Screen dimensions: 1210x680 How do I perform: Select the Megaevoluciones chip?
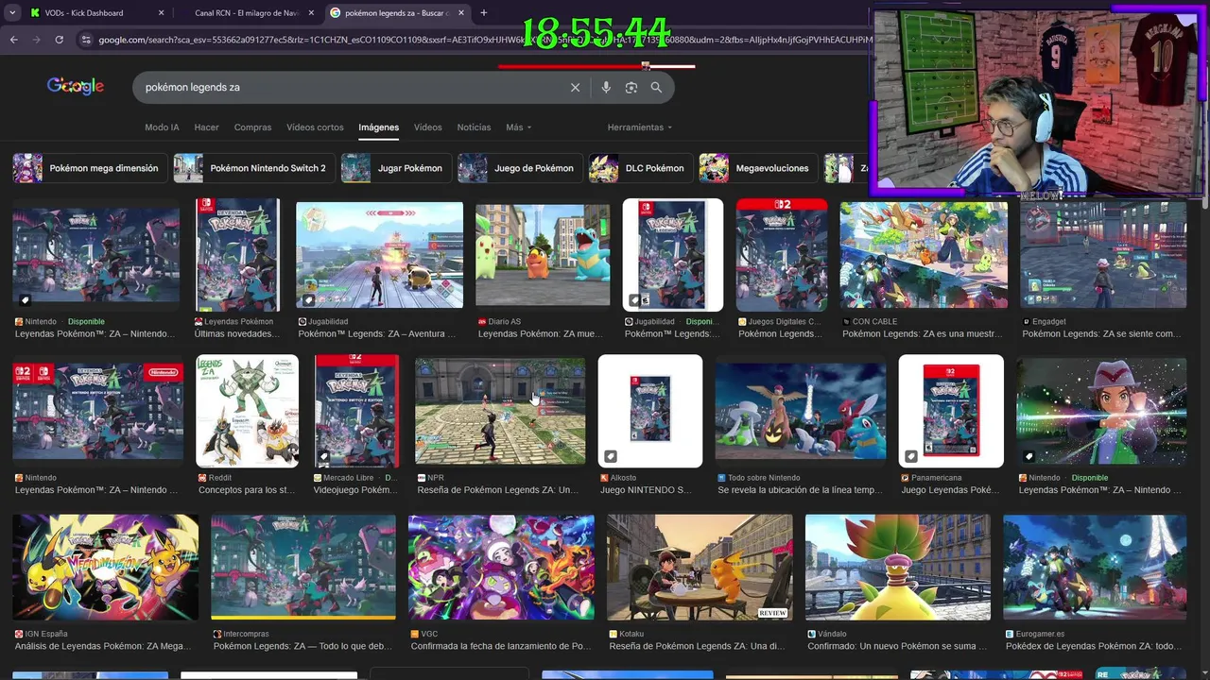click(757, 168)
